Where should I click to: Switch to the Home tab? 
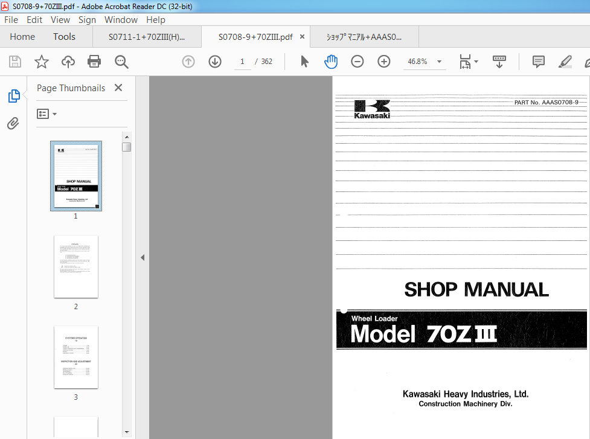(22, 36)
